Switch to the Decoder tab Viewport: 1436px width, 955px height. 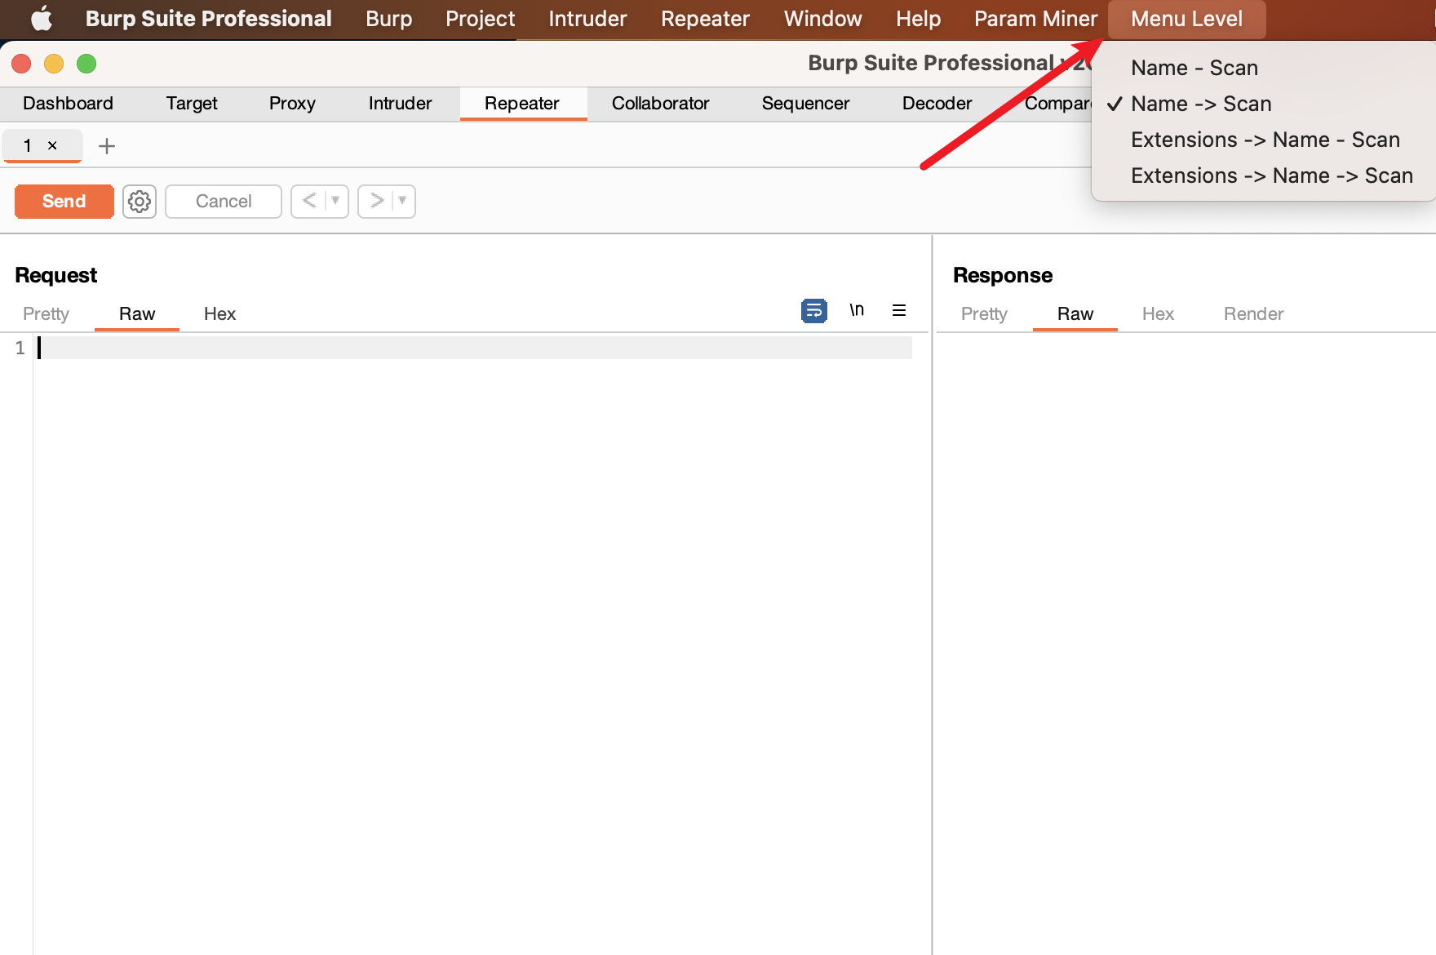[x=937, y=104]
